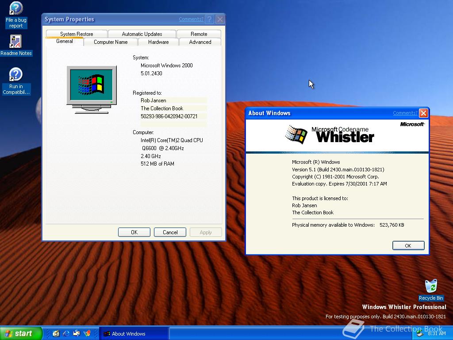Click the Windows monitor image in System Properties
This screenshot has width=453, height=340.
(92, 89)
